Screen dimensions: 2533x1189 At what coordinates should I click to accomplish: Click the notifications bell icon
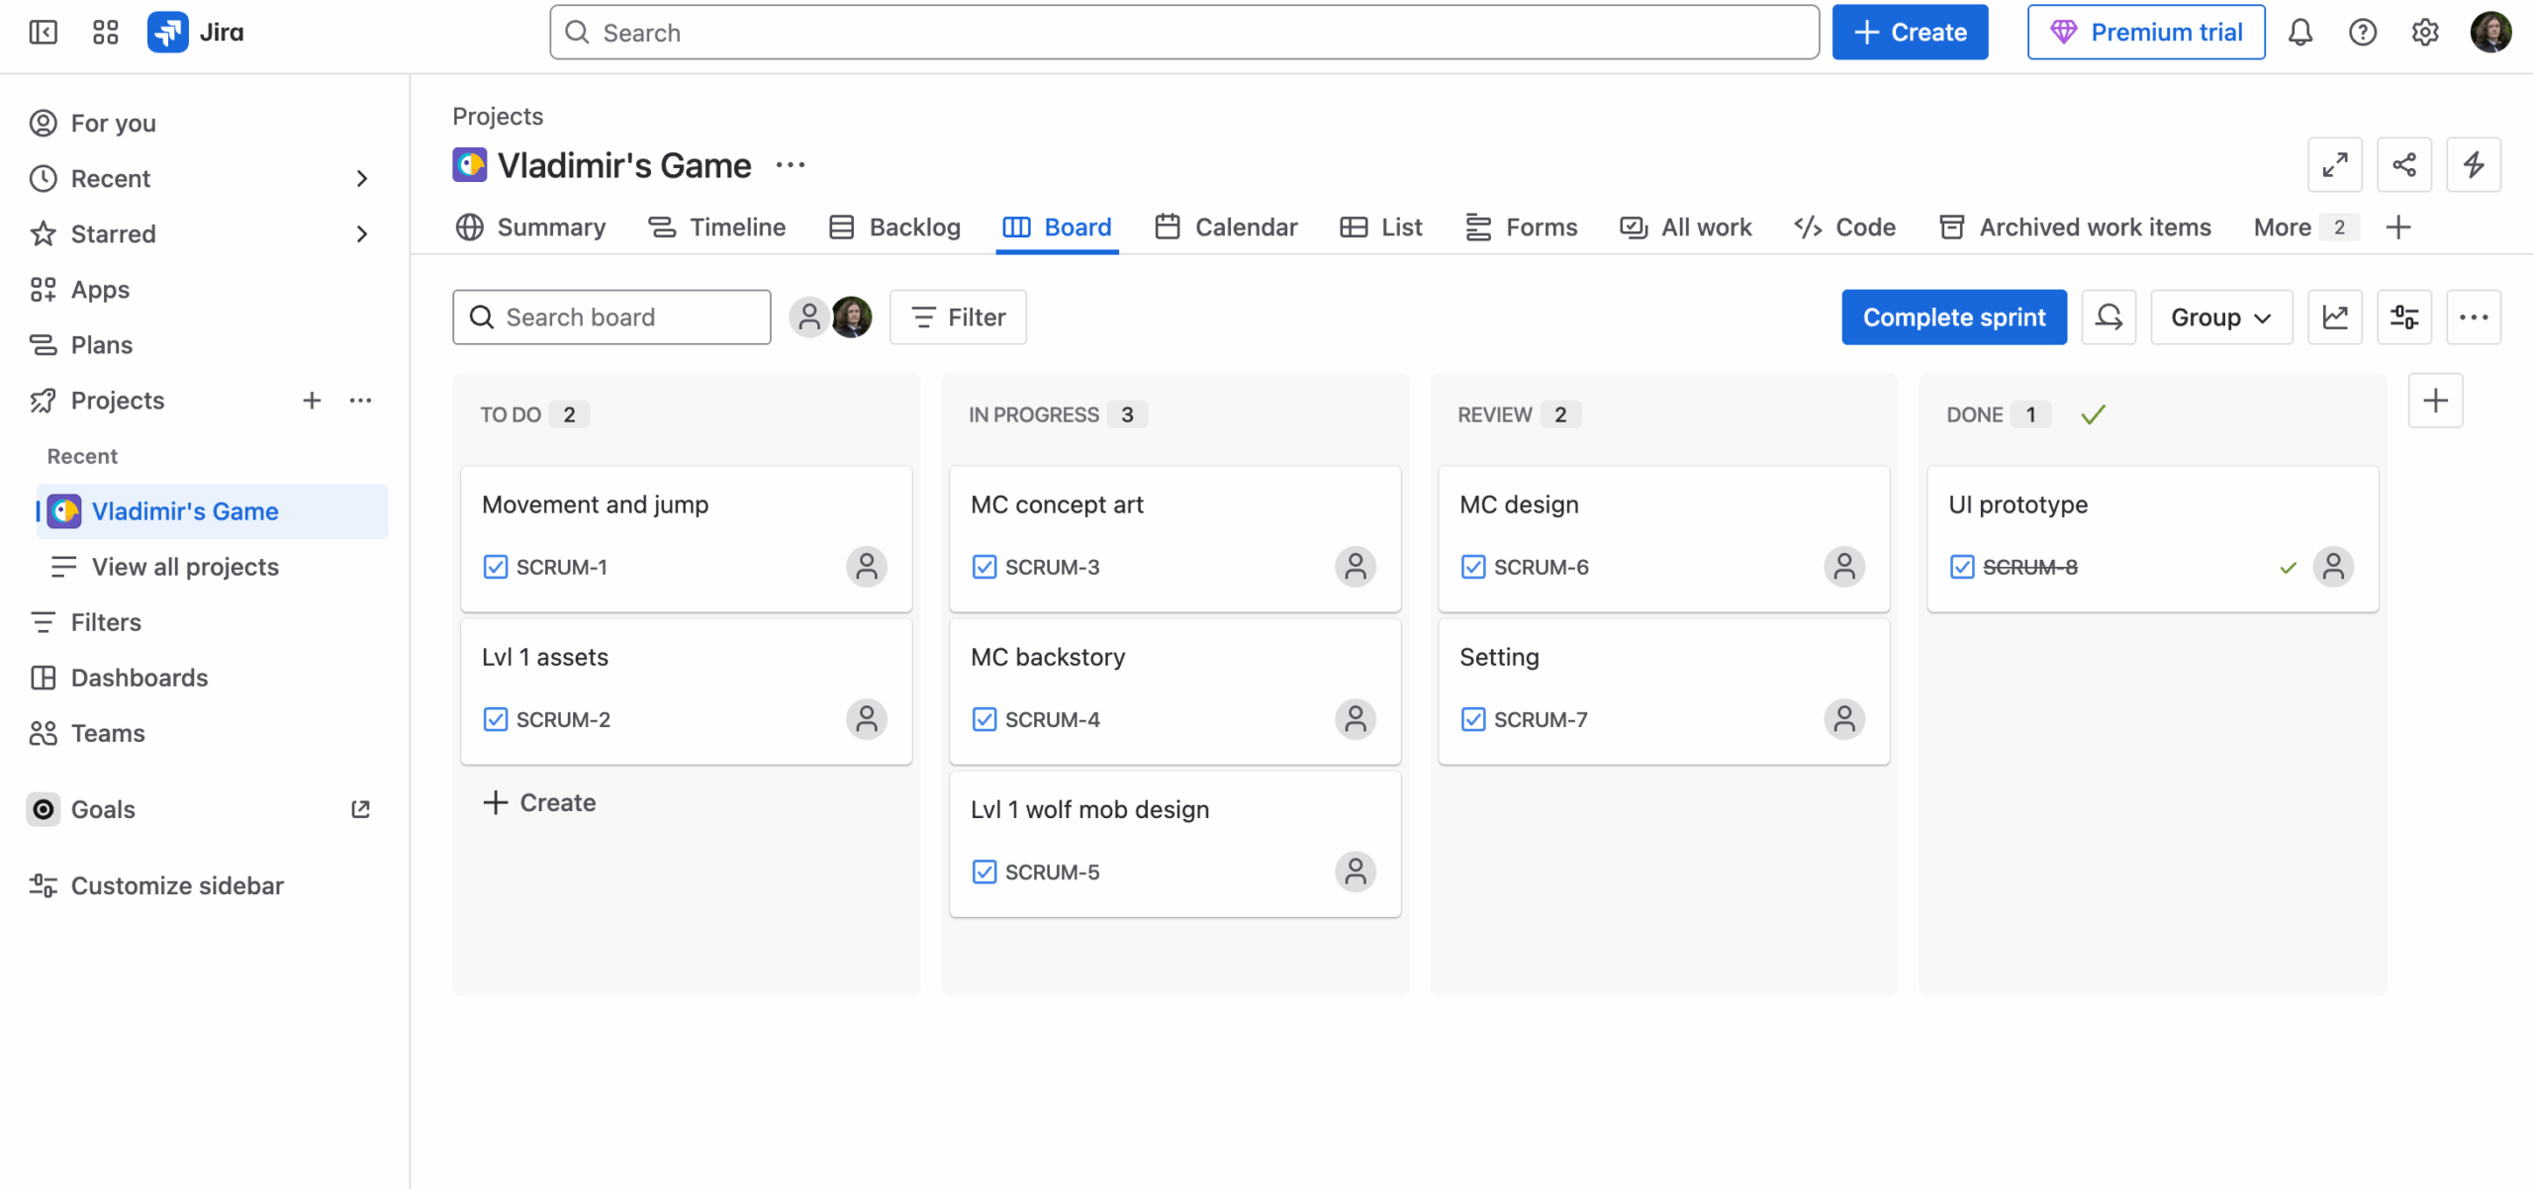2299,33
